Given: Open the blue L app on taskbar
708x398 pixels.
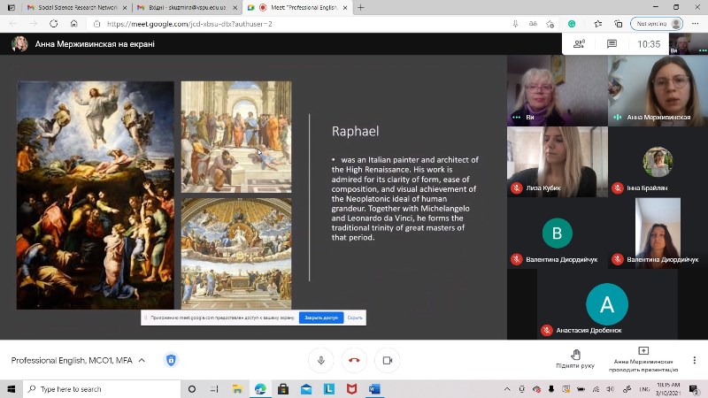Looking at the screenshot, I should pyautogui.click(x=329, y=389).
